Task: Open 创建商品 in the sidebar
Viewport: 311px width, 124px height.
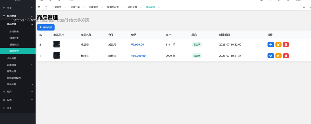Action: [14, 45]
